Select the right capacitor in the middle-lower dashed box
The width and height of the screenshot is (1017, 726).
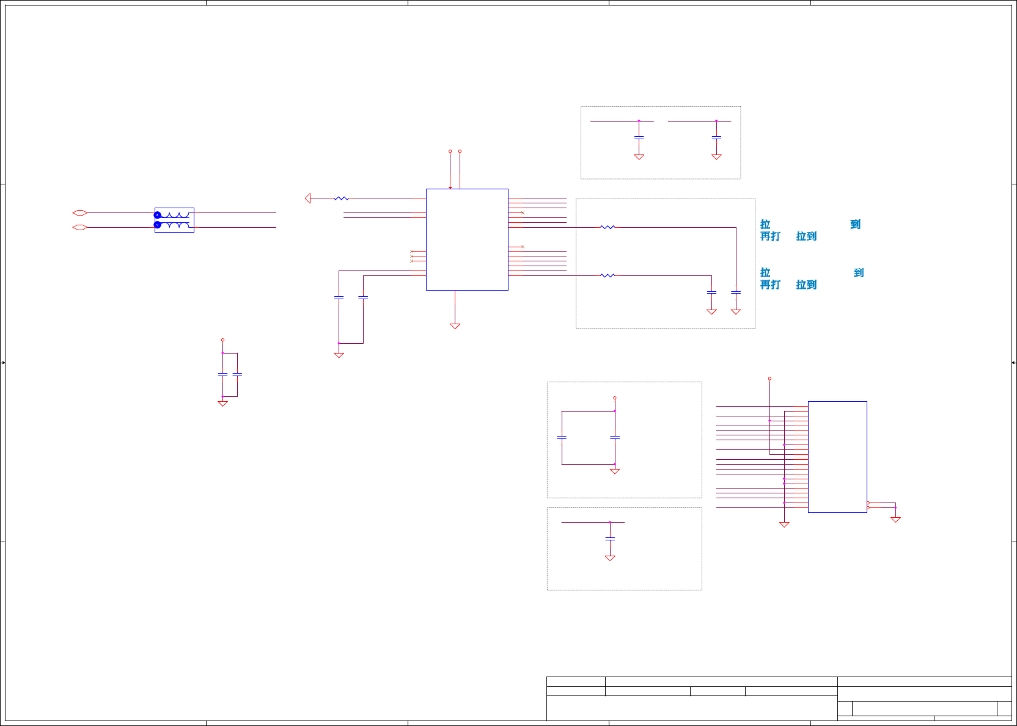[615, 438]
